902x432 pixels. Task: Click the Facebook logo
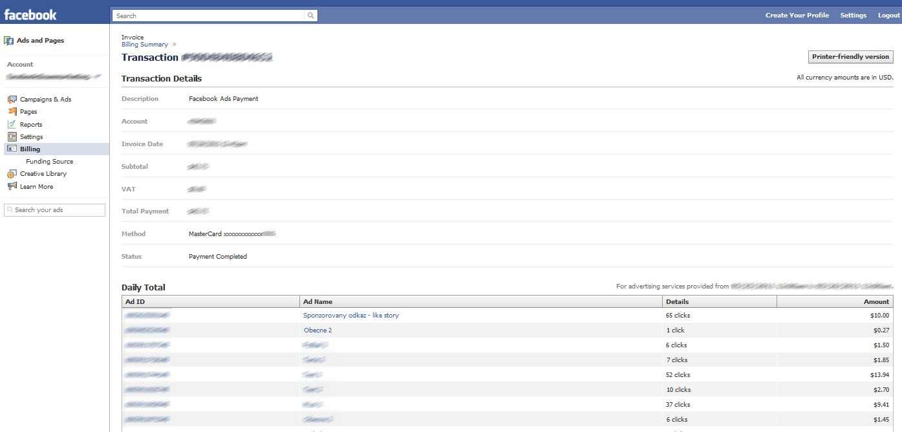[30, 14]
